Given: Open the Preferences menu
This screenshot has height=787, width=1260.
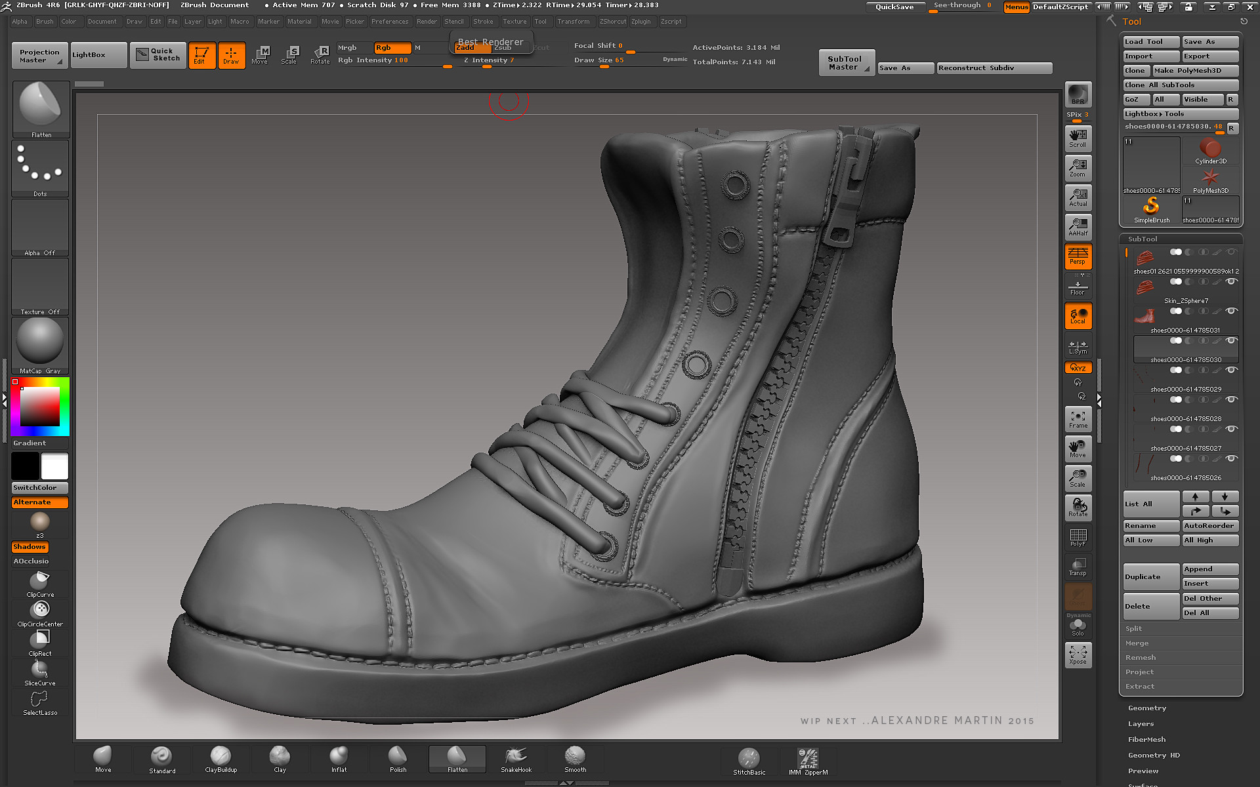Looking at the screenshot, I should (x=390, y=21).
